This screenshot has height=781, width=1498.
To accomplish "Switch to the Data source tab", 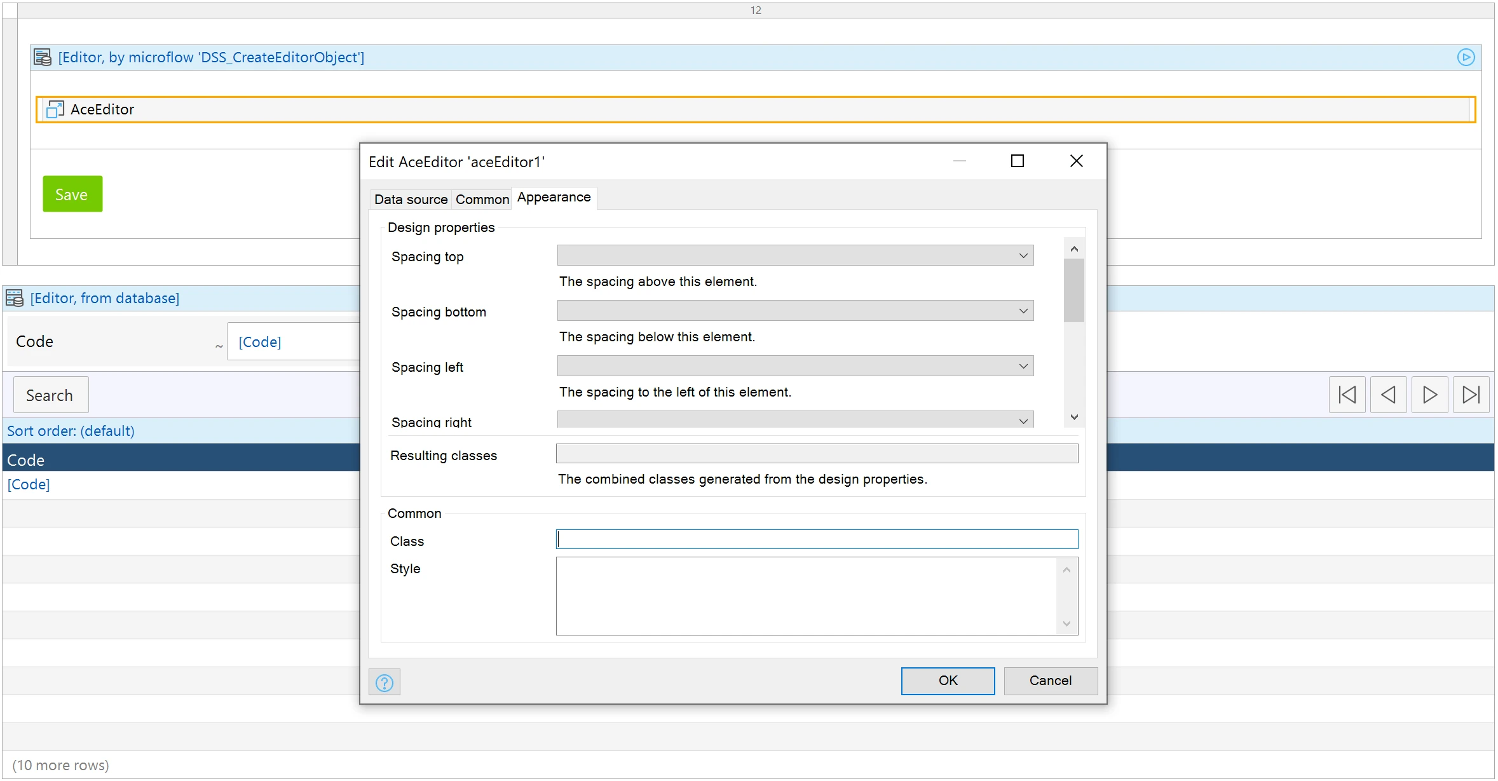I will [x=411, y=200].
